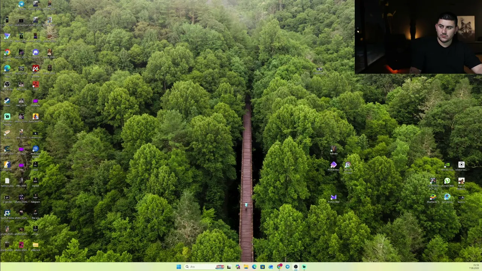The height and width of the screenshot is (271, 482).
Task: Select the yayin basliyor video file
Action: click(x=21, y=22)
